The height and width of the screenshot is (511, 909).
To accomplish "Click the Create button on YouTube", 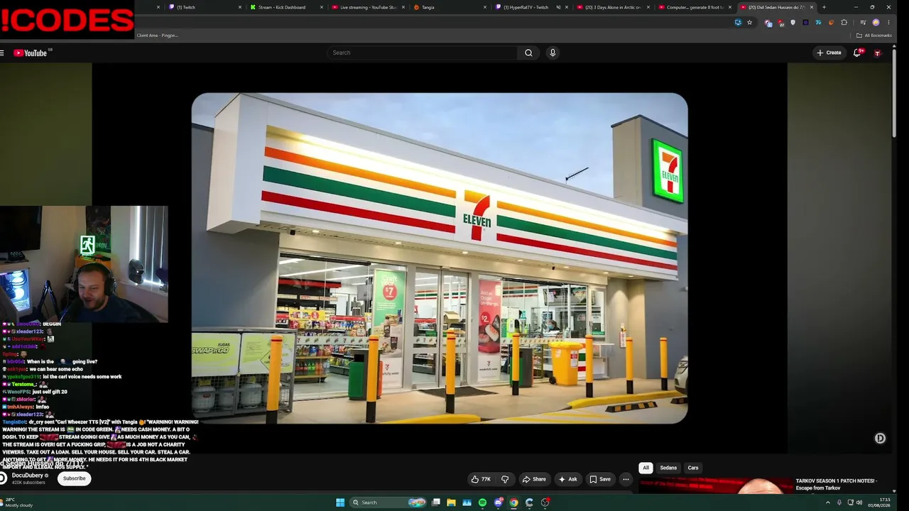I will pos(829,53).
